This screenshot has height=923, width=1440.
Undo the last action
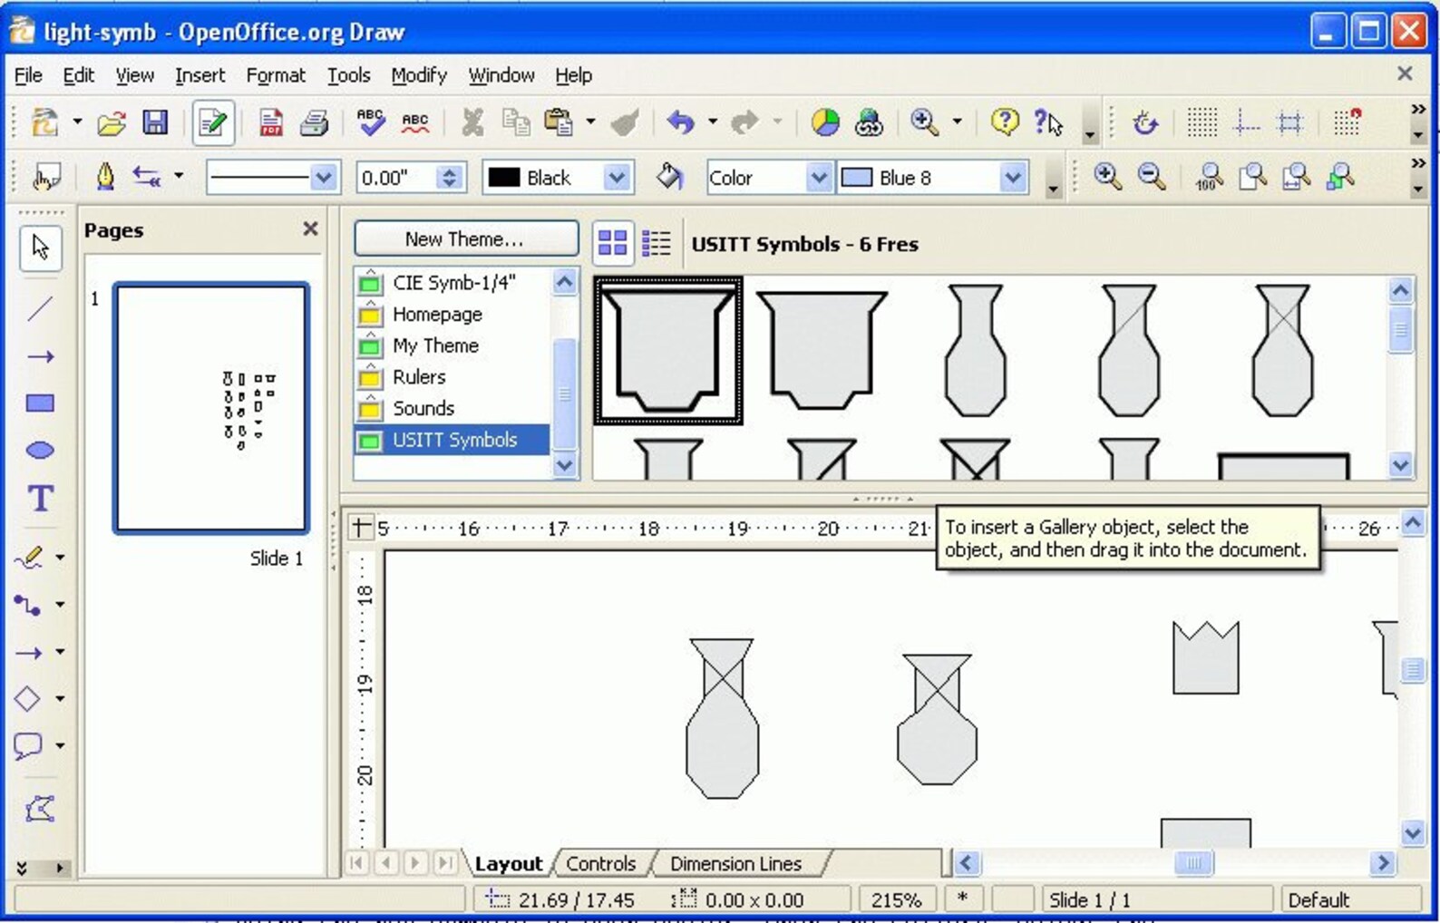click(681, 122)
